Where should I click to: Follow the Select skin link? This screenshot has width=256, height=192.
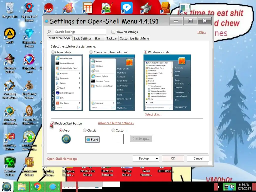153,114
